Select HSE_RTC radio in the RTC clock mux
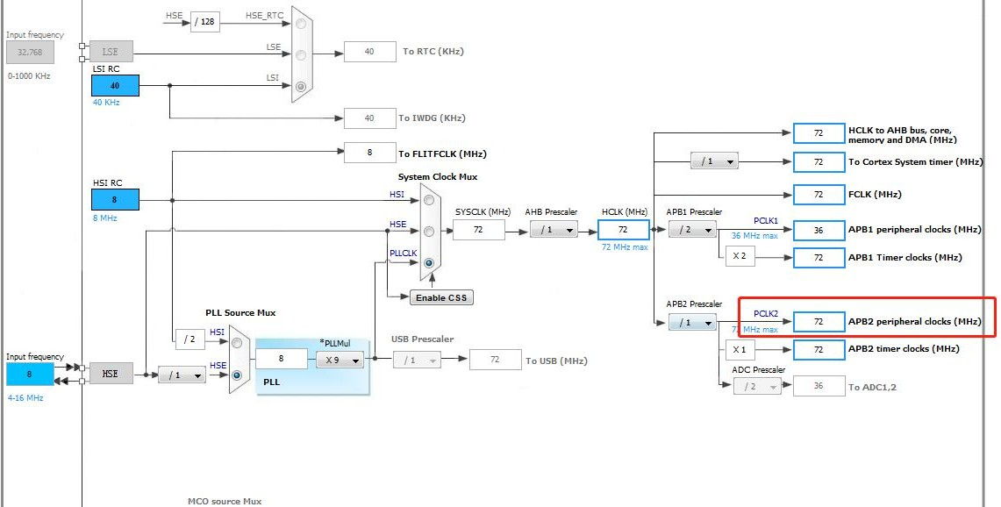Image resolution: width=1001 pixels, height=507 pixels. click(301, 24)
